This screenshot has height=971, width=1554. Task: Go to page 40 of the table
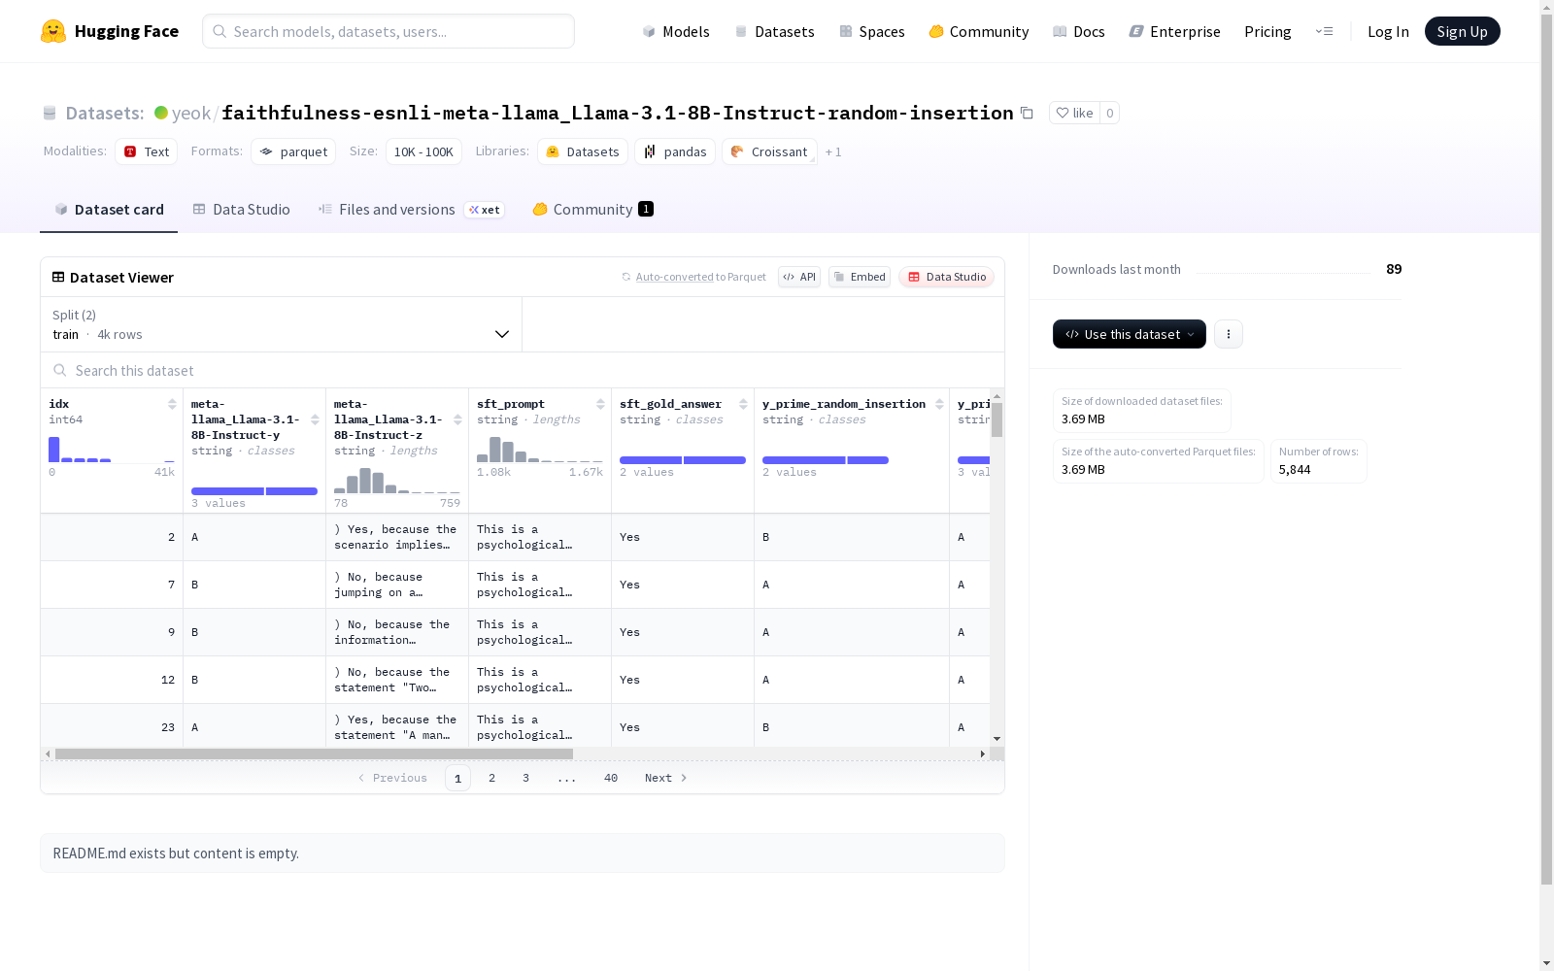pos(611,778)
